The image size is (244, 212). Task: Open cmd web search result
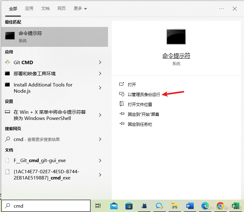54,139
